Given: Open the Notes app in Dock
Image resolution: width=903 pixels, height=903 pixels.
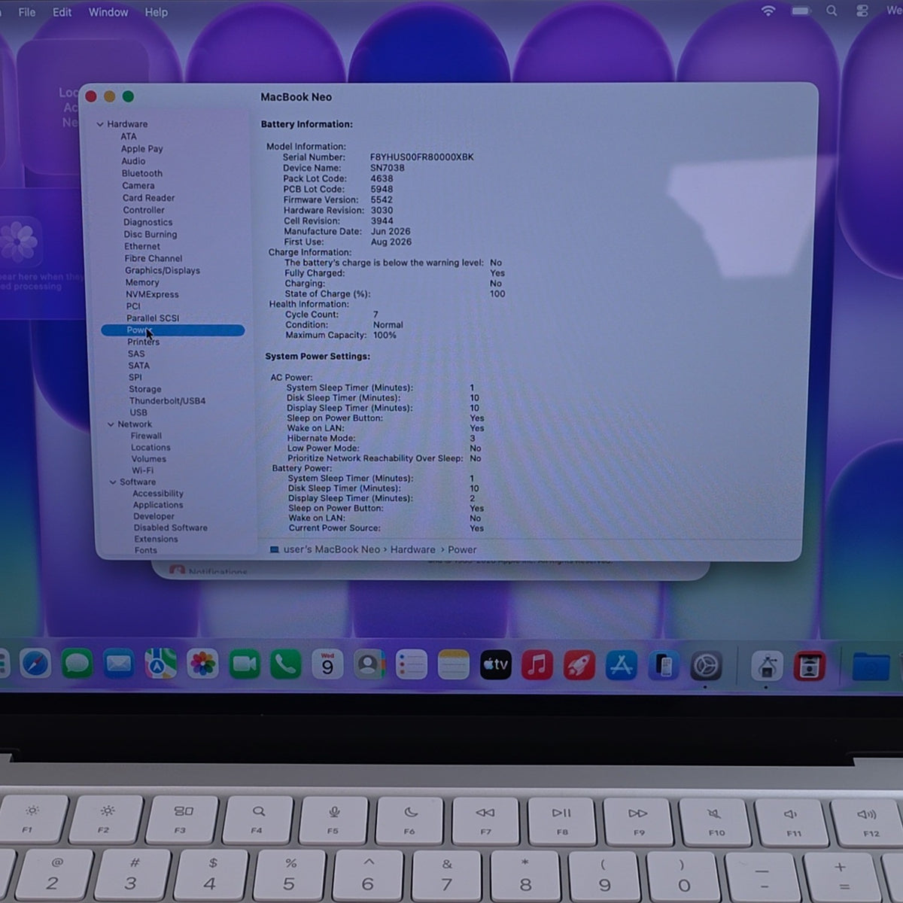Looking at the screenshot, I should [x=453, y=664].
